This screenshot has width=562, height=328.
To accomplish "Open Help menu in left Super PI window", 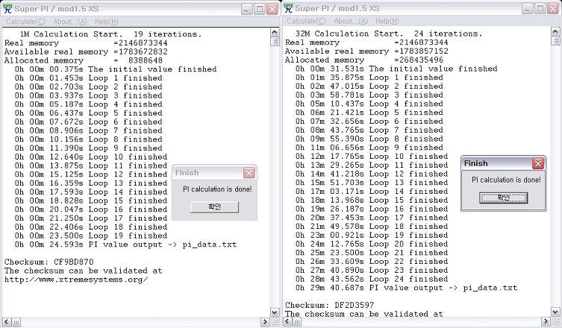I will (107, 22).
